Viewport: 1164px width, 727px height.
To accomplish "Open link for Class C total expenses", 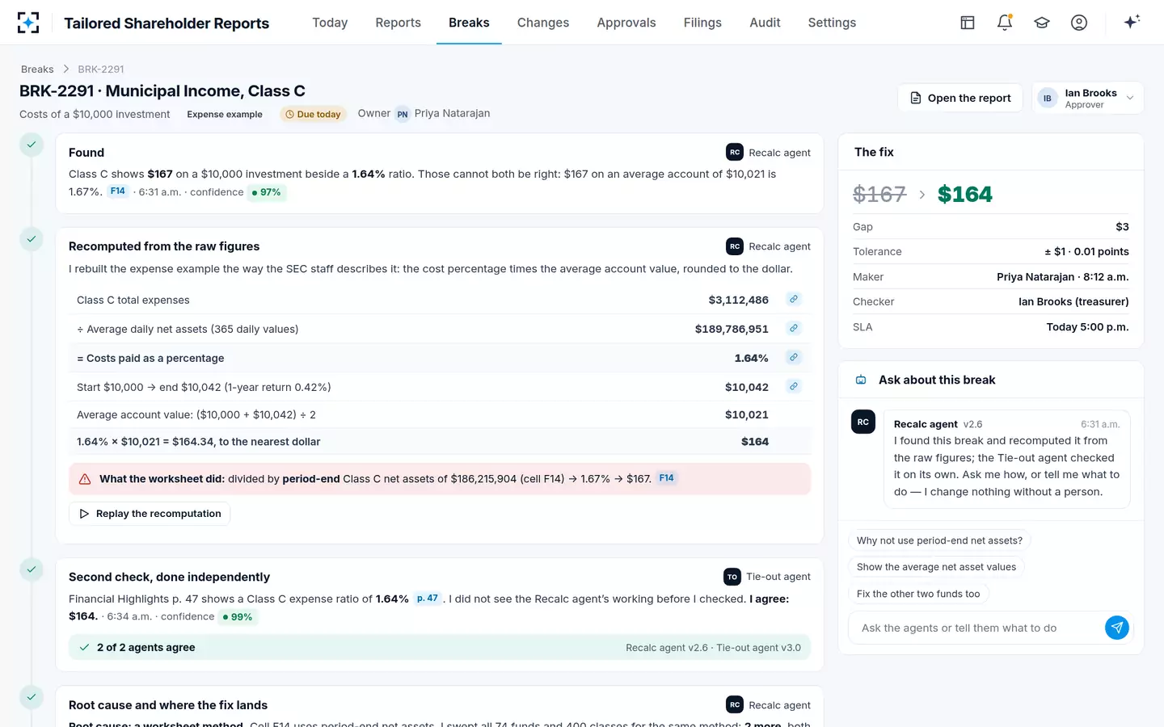I will pyautogui.click(x=794, y=299).
